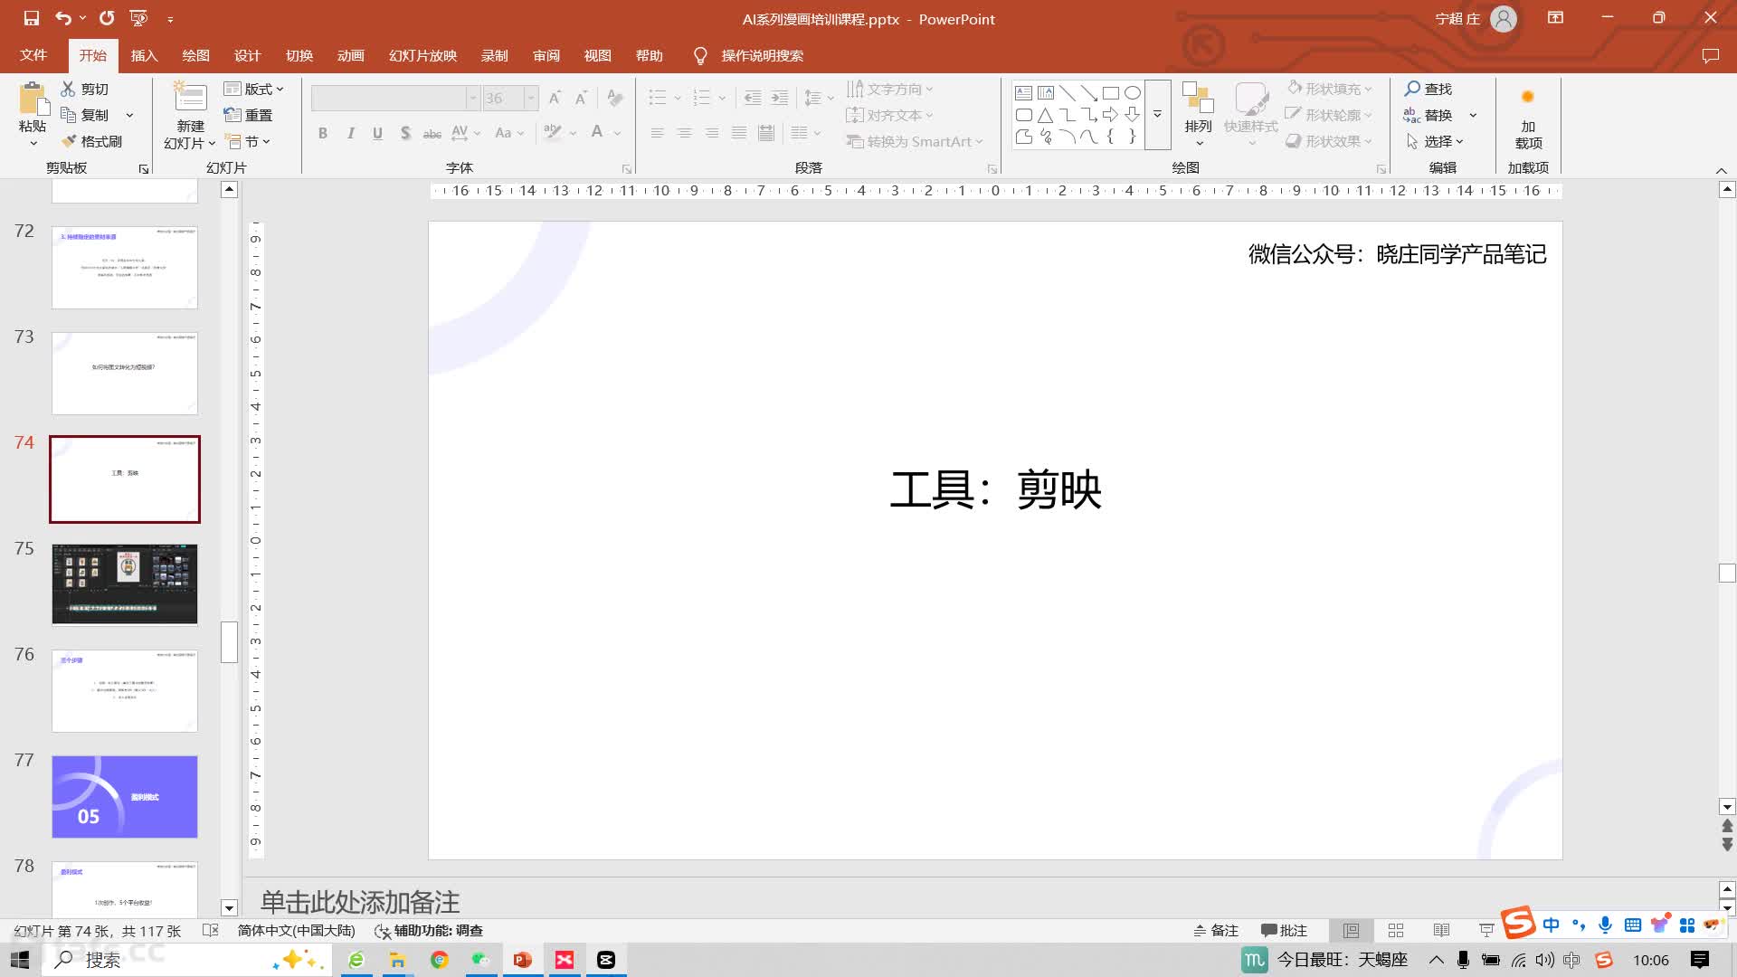Open the Insert (插入) ribbon tab
The image size is (1737, 977).
(144, 55)
